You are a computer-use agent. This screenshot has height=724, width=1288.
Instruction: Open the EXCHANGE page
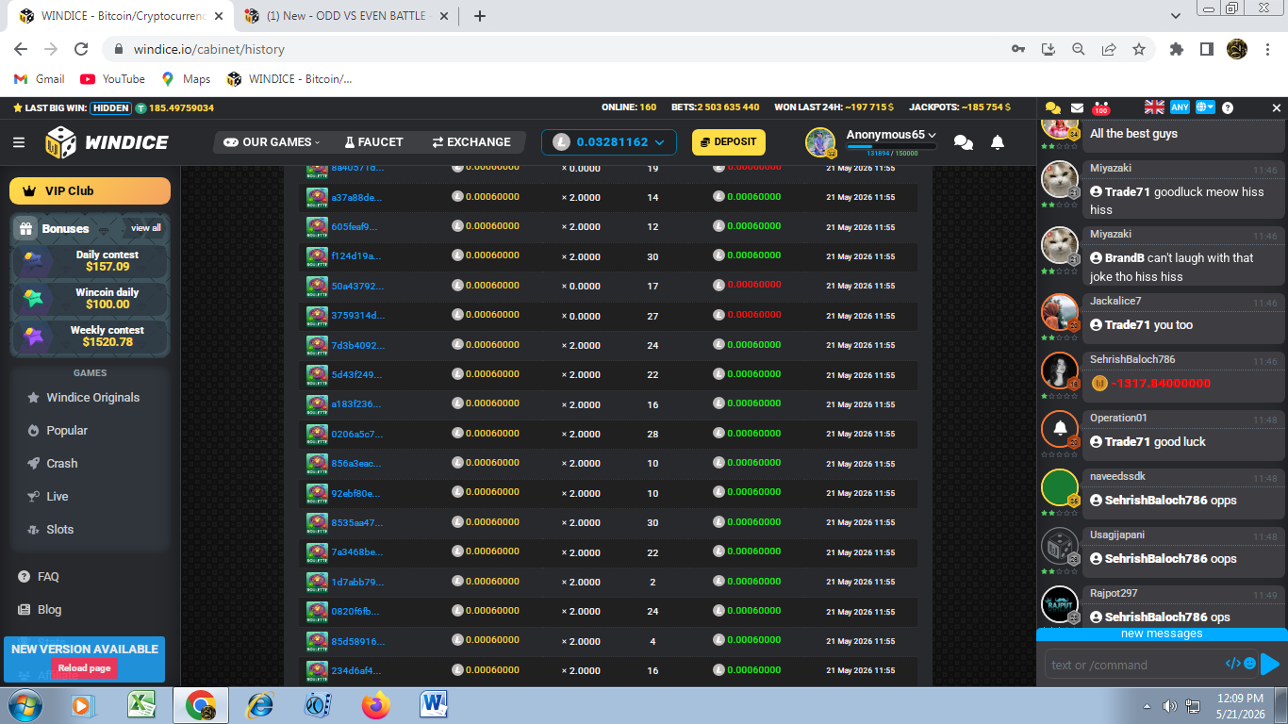point(471,142)
